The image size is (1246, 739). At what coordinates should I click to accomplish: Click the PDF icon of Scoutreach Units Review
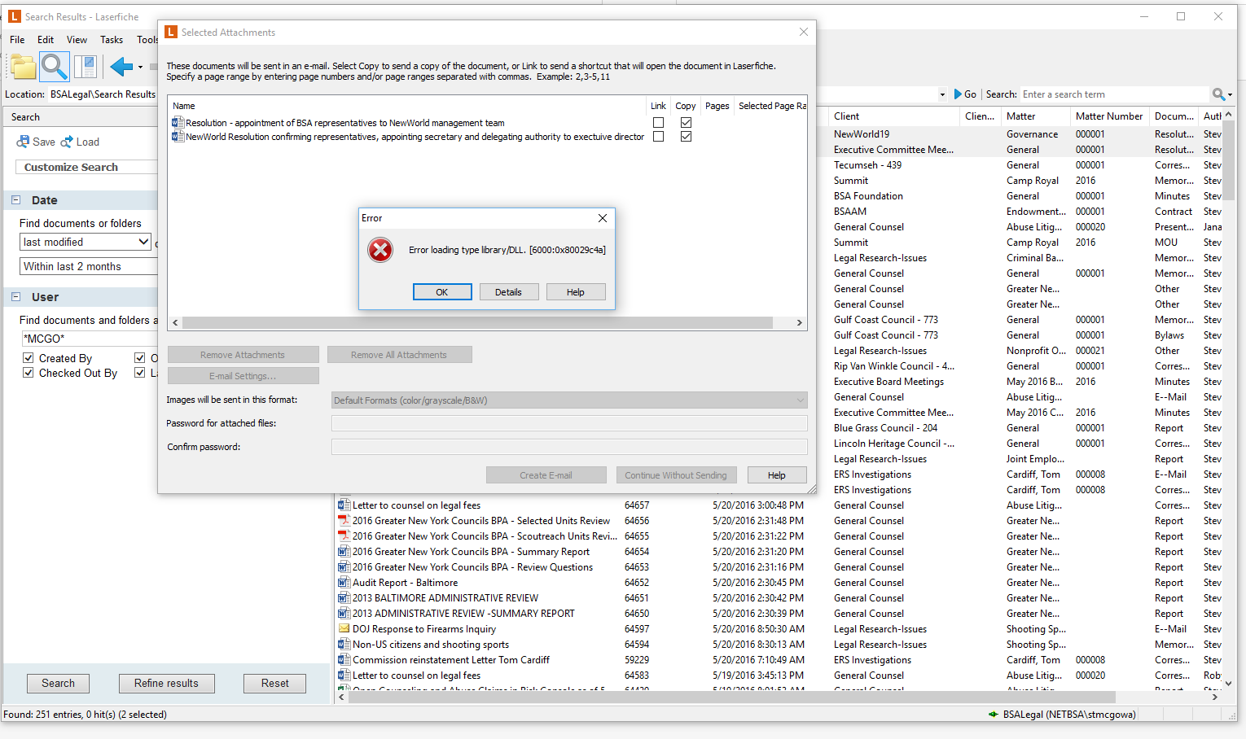[x=344, y=536]
